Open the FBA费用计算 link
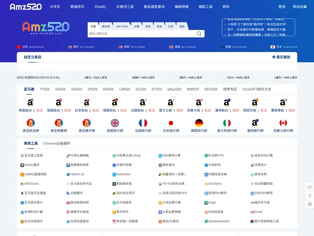 click(169, 156)
